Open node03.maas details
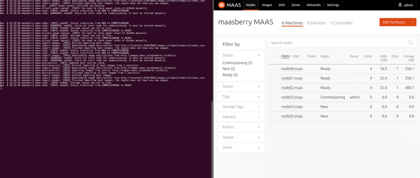This screenshot has height=178, width=420. [x=292, y=97]
